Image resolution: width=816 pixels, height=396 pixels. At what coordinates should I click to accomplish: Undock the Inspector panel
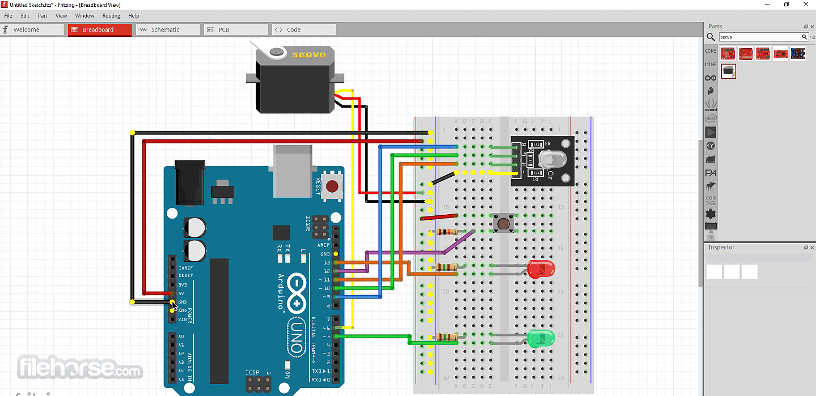[x=806, y=248]
